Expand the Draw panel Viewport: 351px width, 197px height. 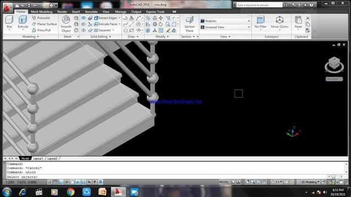[x=133, y=37]
